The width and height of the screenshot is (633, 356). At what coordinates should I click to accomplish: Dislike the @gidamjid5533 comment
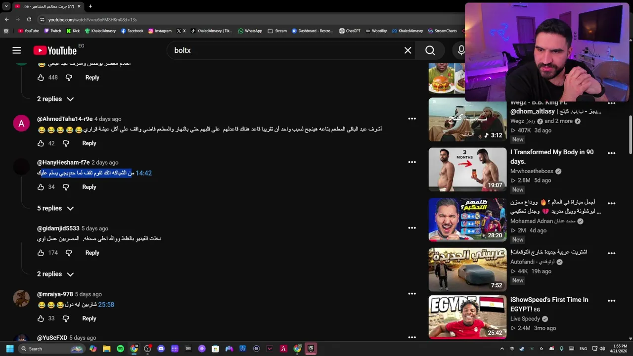(69, 253)
